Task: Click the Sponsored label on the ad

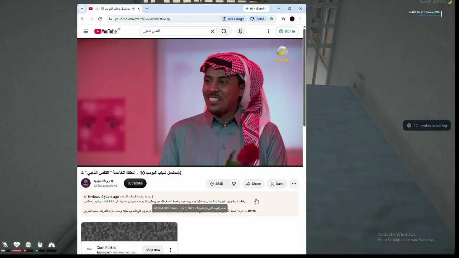Action: pyautogui.click(x=103, y=253)
